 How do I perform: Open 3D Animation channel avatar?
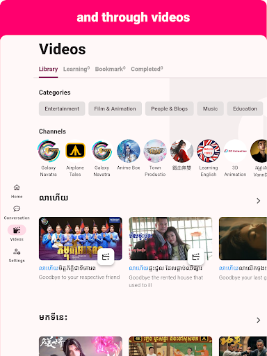235,151
